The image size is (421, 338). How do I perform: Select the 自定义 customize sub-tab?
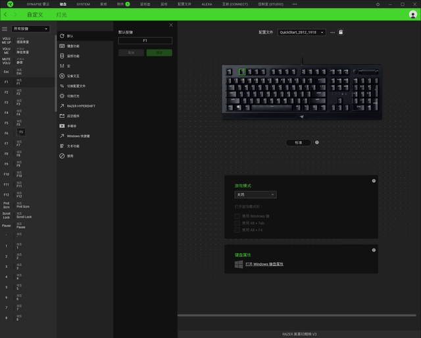coord(35,14)
